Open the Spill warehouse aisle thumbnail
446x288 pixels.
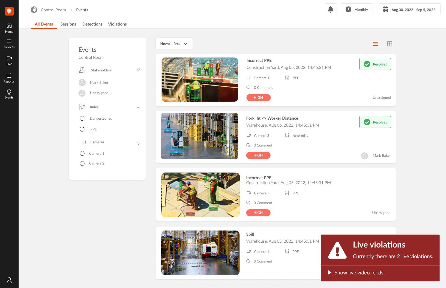click(x=200, y=253)
